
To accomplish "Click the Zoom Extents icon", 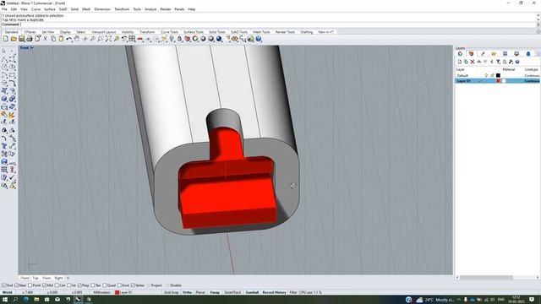I will [x=108, y=39].
